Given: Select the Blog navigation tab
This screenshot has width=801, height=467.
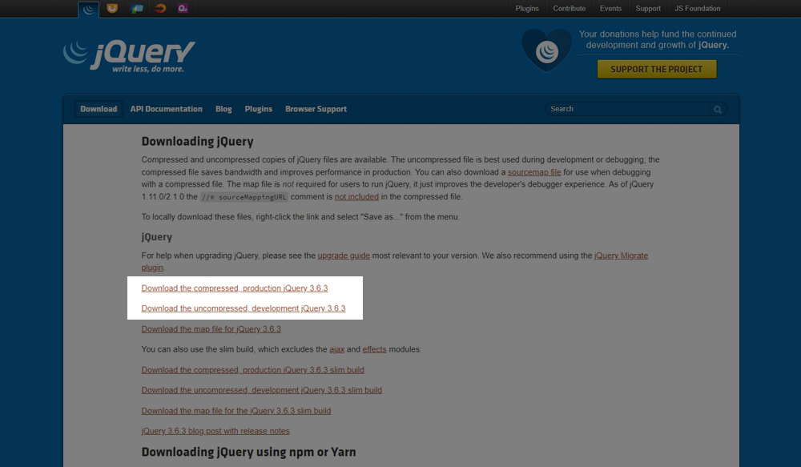Looking at the screenshot, I should 223,109.
